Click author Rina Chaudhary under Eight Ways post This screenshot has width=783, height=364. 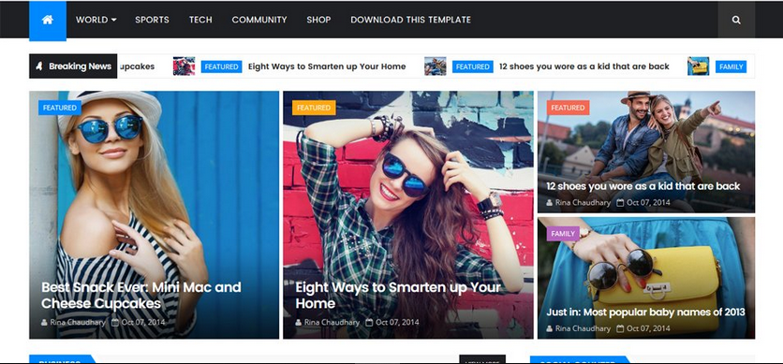pyautogui.click(x=332, y=322)
